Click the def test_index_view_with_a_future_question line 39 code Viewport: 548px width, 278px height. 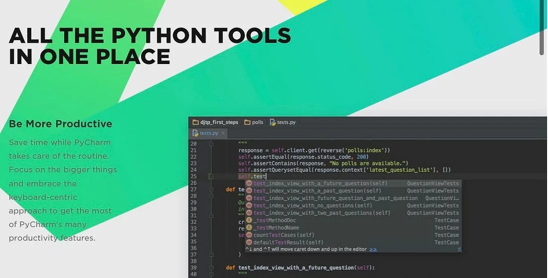[x=300, y=268]
